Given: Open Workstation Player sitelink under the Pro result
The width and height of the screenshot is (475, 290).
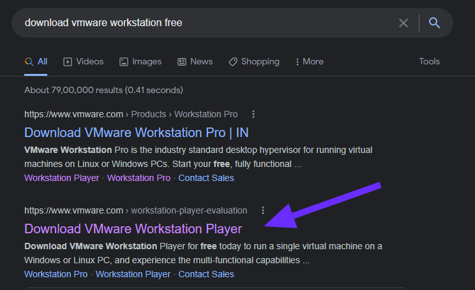Looking at the screenshot, I should coord(62,178).
